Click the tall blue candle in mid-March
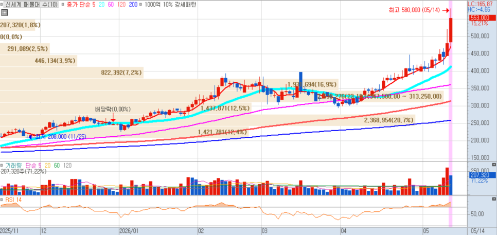 click(x=300, y=82)
